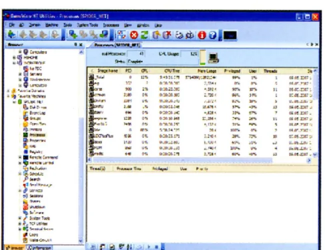Image resolution: width=335 pixels, height=250 pixels.
Task: Open the Registry tree item
Action: pos(36,151)
